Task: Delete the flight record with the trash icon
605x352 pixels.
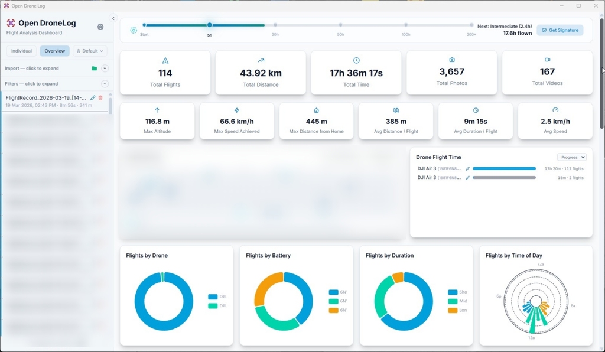Action: (x=100, y=97)
